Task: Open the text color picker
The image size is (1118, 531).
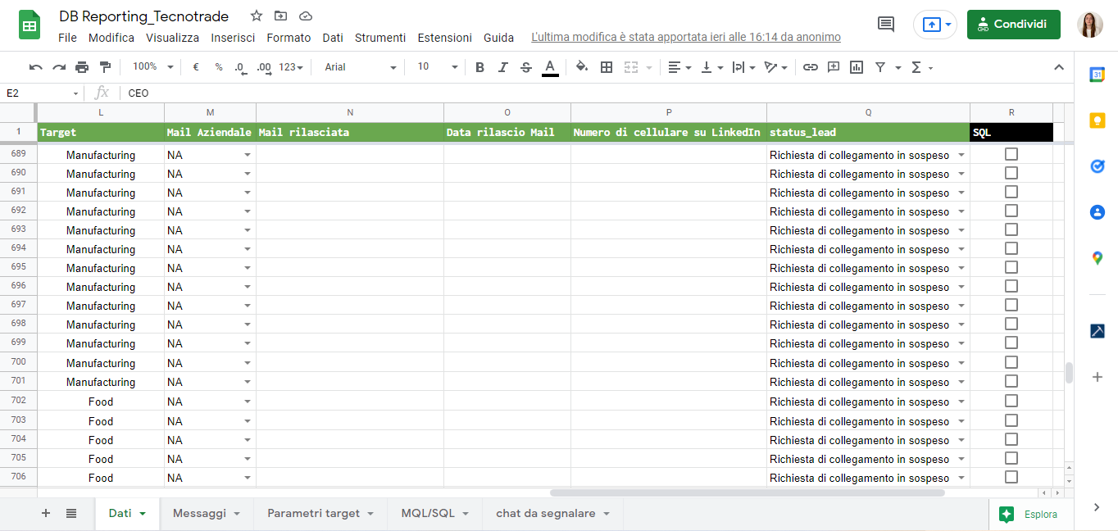Action: coord(550,67)
